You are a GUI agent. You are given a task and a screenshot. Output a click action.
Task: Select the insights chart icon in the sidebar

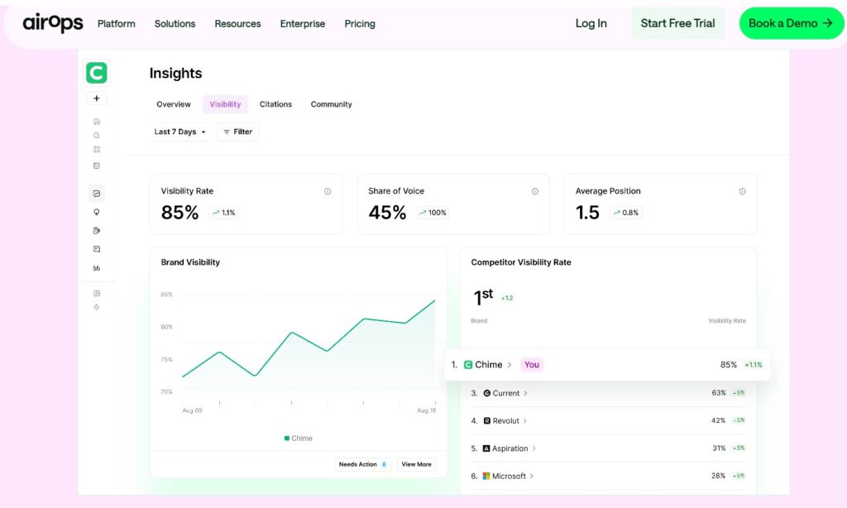[97, 194]
